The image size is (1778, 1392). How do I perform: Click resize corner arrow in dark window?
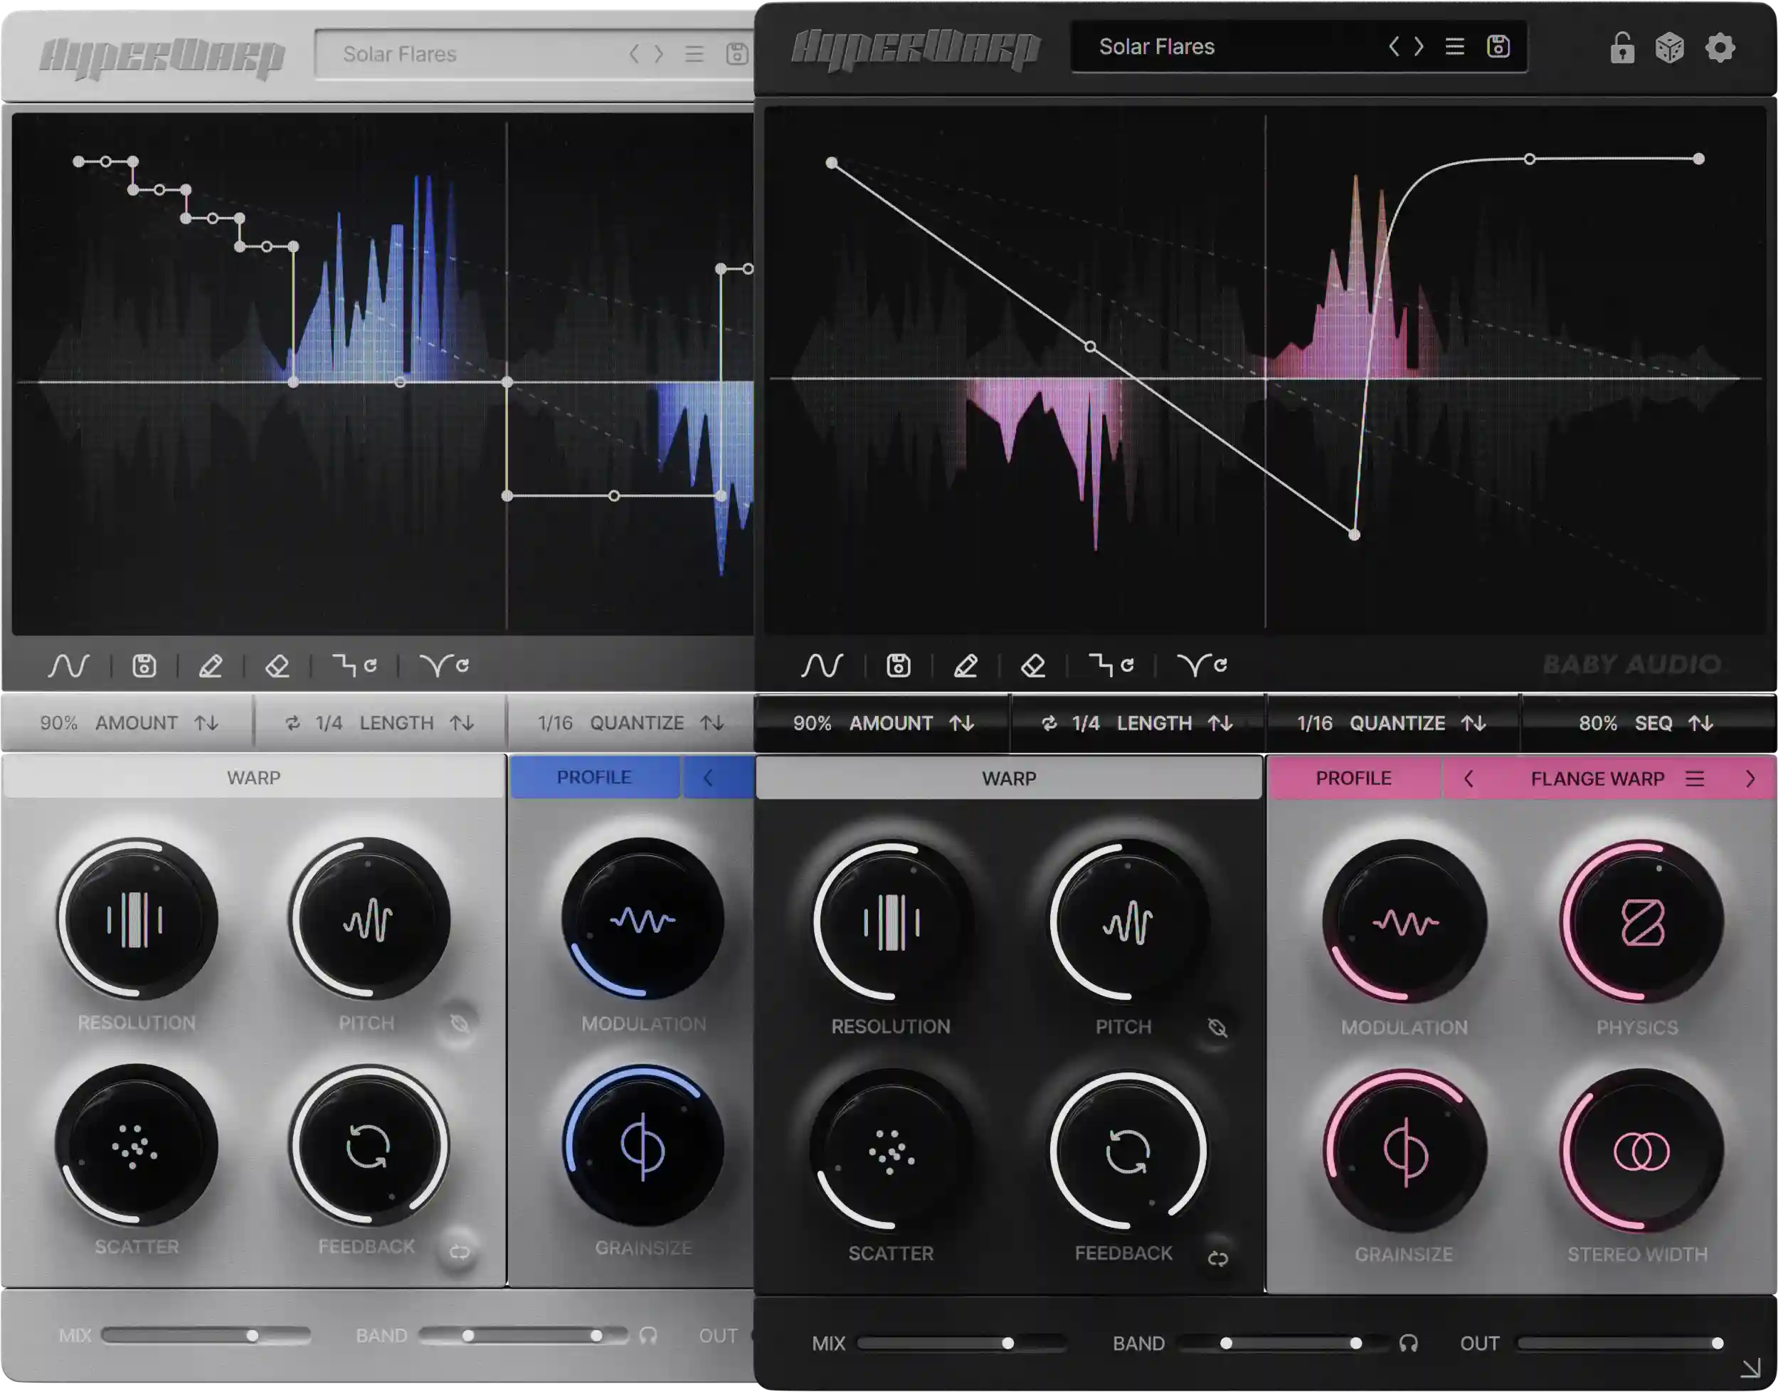(x=1750, y=1368)
